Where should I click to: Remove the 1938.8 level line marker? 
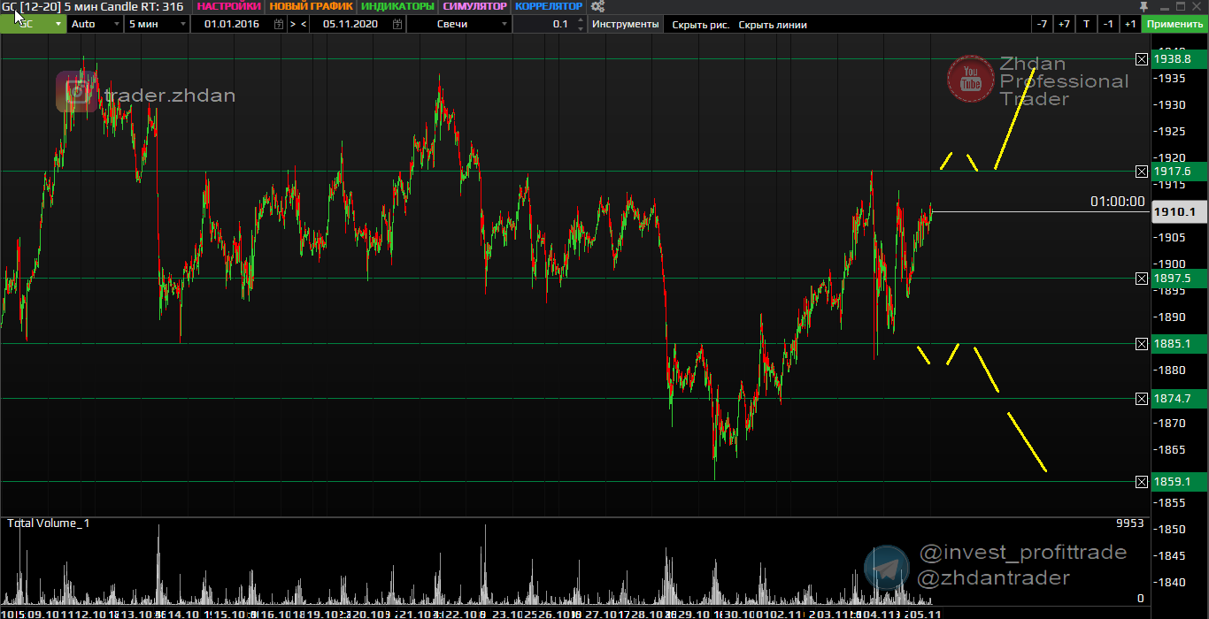[x=1142, y=59]
